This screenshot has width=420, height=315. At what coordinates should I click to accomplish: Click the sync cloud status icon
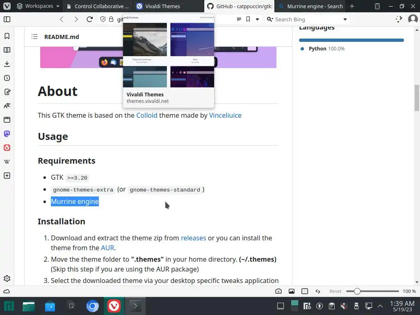[7, 291]
